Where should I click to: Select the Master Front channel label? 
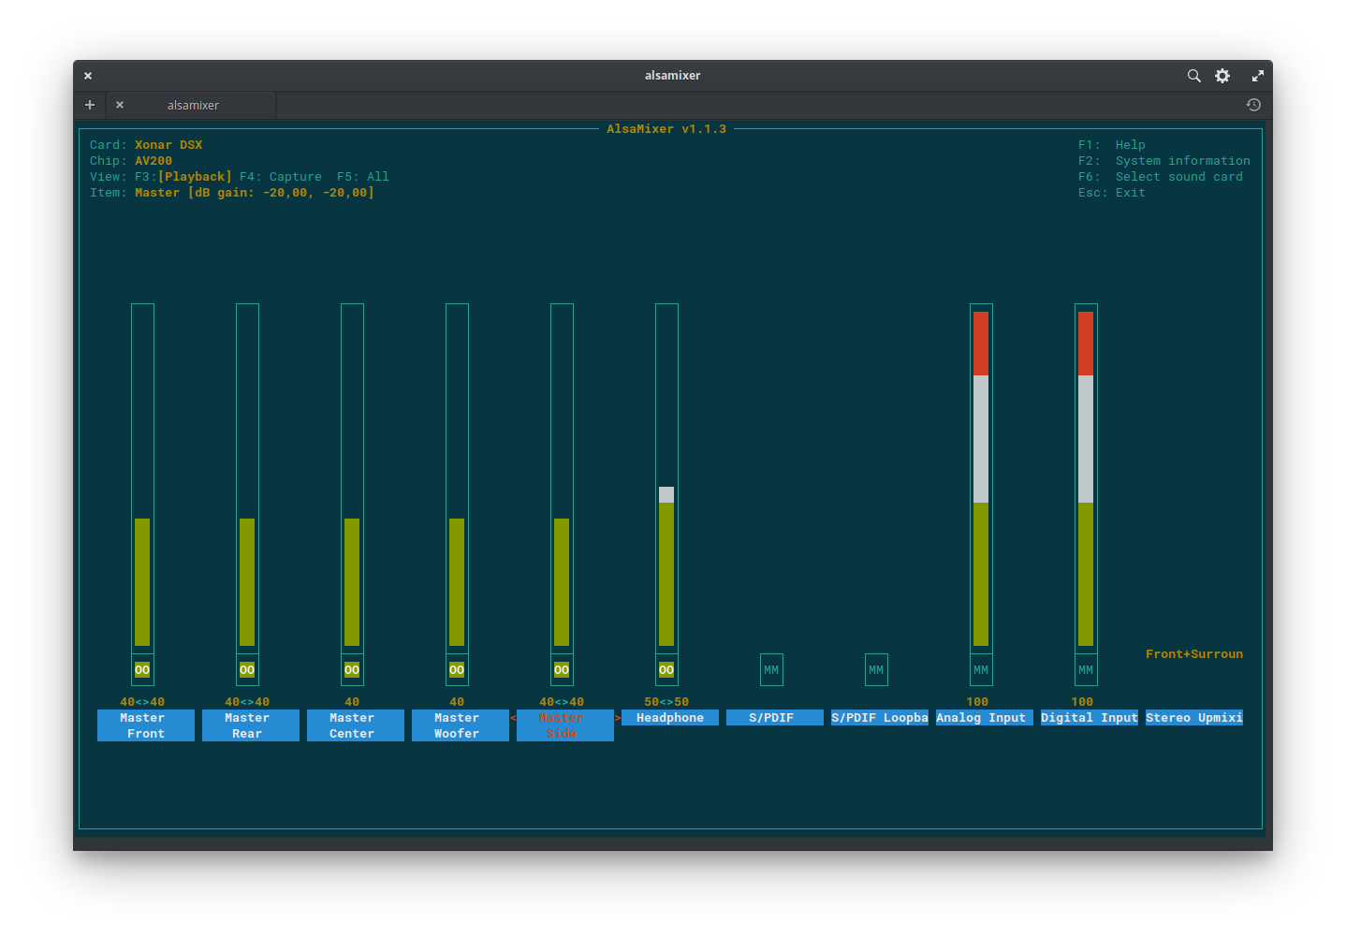point(146,725)
